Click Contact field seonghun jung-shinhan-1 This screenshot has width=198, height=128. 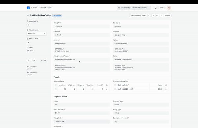tap(141, 59)
